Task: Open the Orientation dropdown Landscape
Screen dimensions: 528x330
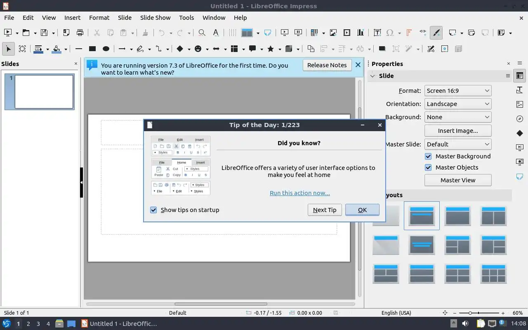Action: pos(458,104)
